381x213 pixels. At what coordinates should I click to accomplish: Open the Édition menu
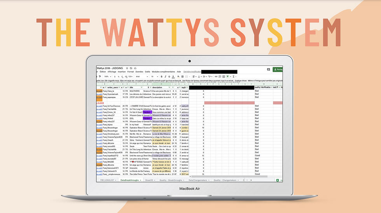(x=103, y=72)
